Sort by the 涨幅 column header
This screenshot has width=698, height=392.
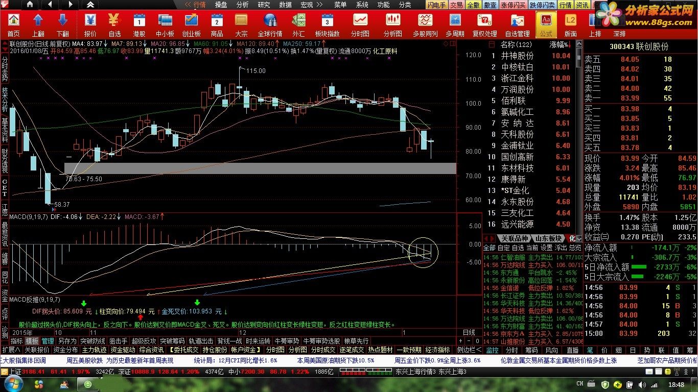560,44
